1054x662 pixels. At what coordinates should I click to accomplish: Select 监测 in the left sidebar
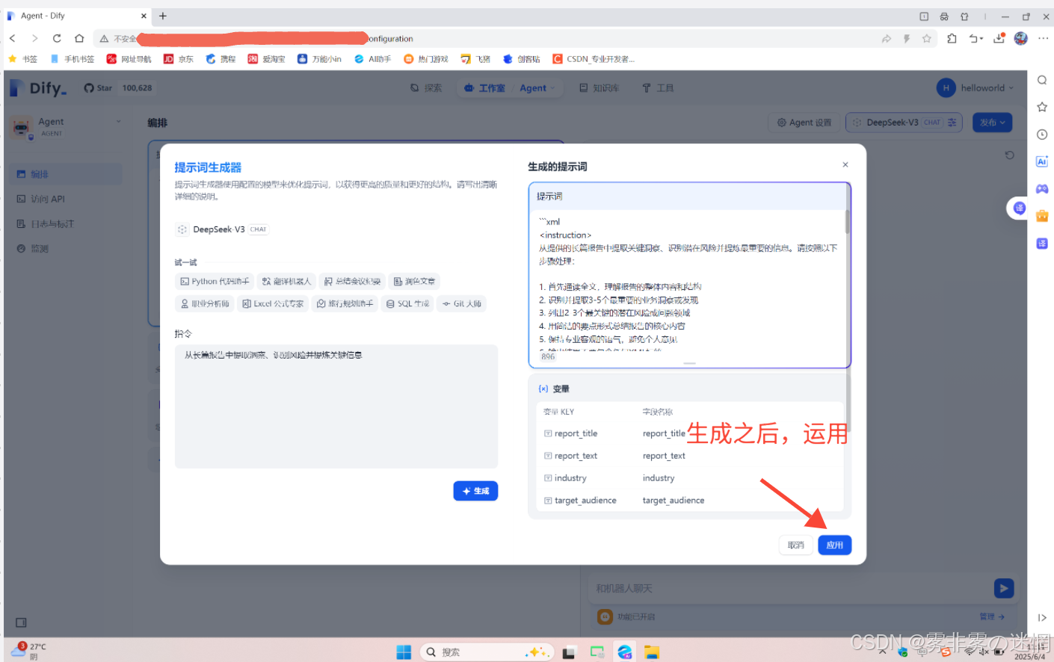tap(65, 249)
